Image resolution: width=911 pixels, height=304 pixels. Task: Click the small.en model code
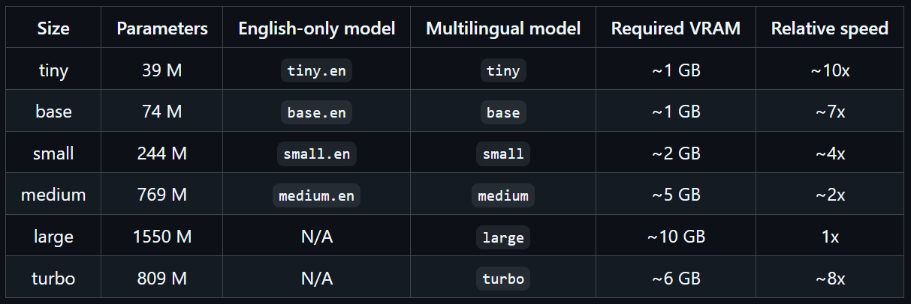pos(316,153)
